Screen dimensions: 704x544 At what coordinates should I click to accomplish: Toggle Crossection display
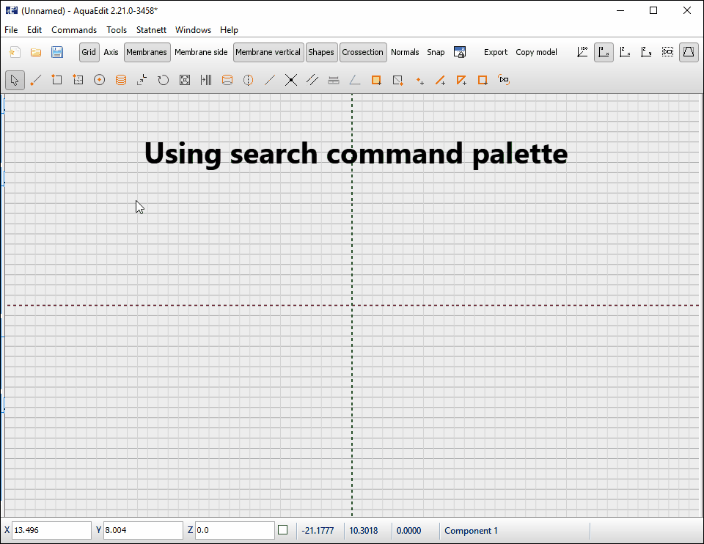point(363,52)
